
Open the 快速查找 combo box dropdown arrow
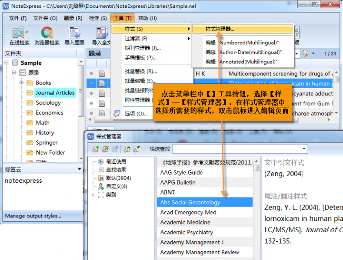coord(304,149)
